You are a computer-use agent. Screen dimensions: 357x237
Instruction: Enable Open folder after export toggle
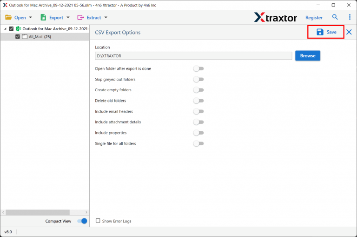[x=198, y=69]
